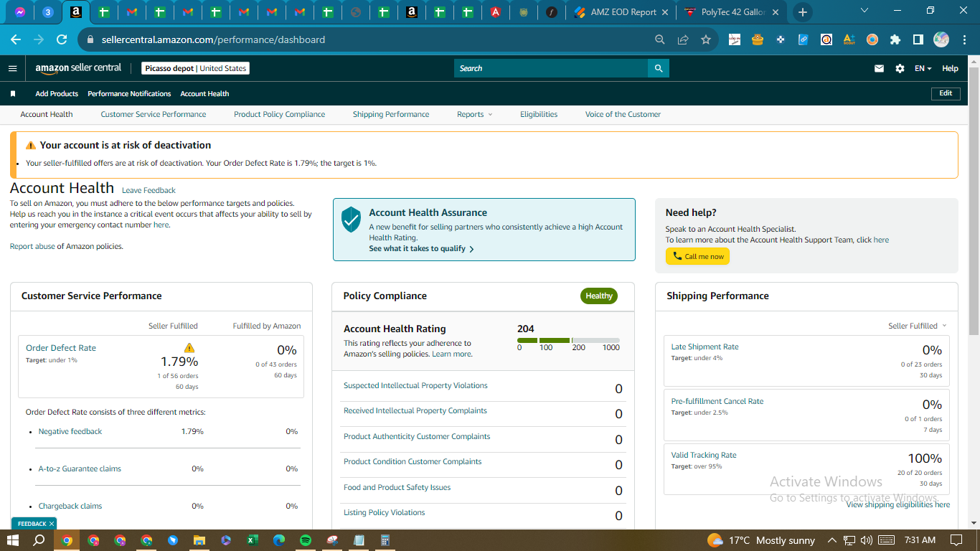980x551 pixels.
Task: Switch to the Account Health tab
Action: coord(47,115)
